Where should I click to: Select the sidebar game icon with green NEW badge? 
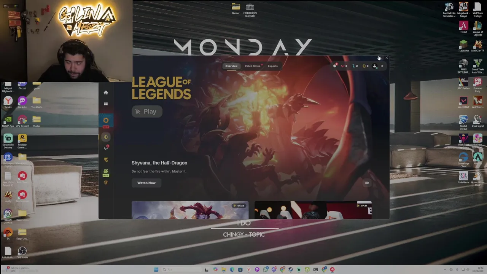106,172
